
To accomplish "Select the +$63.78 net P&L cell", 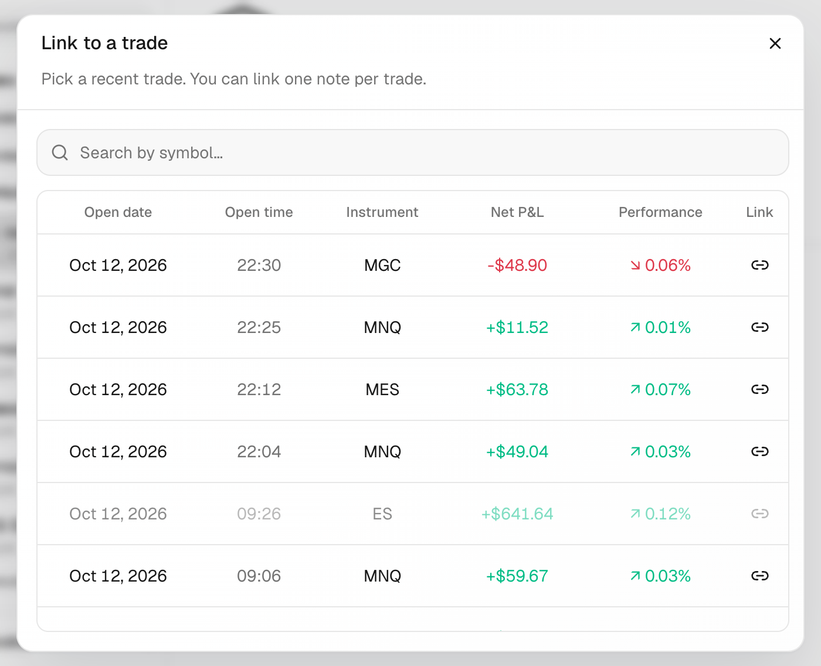I will click(x=517, y=389).
